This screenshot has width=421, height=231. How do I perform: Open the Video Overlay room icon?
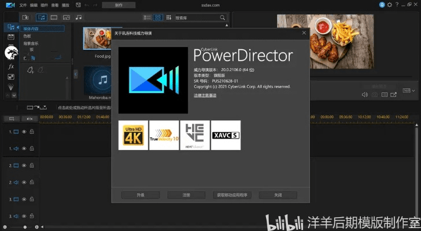click(x=11, y=77)
